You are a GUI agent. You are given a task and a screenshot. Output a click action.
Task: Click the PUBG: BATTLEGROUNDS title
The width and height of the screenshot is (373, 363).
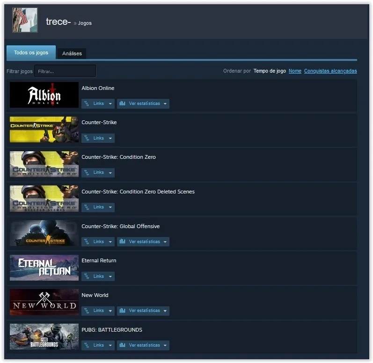[112, 330]
